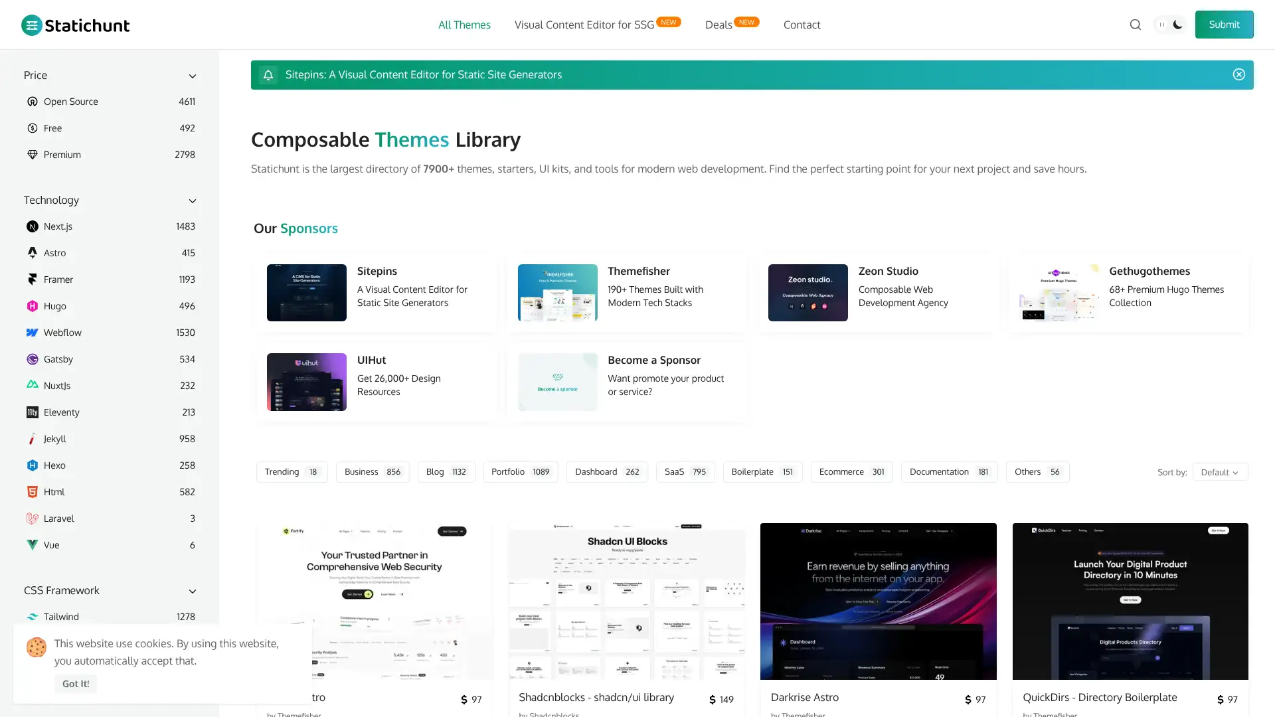Viewport: 1275px width, 717px height.
Task: Filter by Webflow count 1530
Action: click(x=110, y=333)
